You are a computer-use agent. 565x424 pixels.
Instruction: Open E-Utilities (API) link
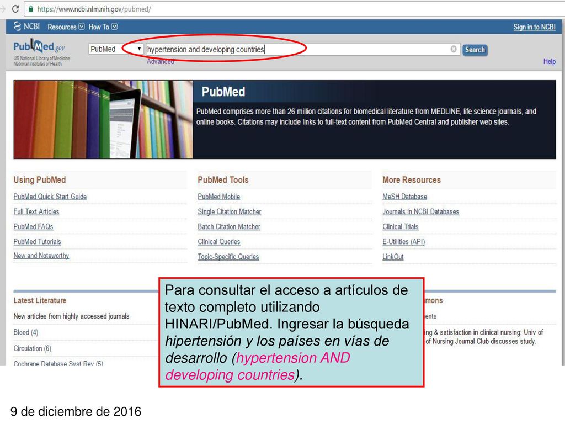coord(403,242)
